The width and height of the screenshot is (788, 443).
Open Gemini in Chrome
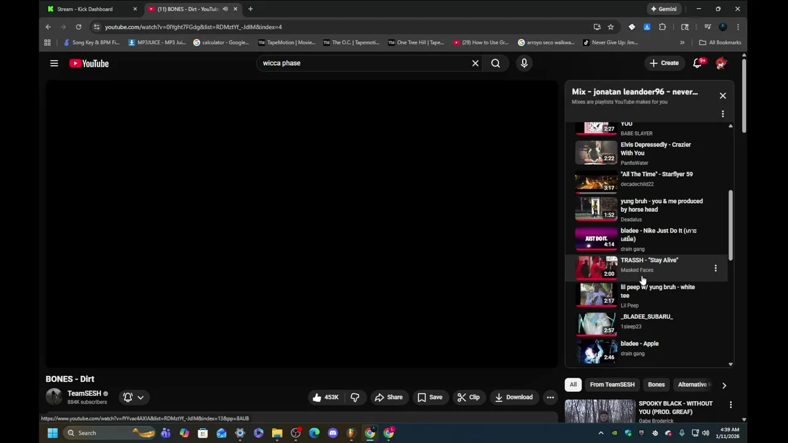pos(664,9)
